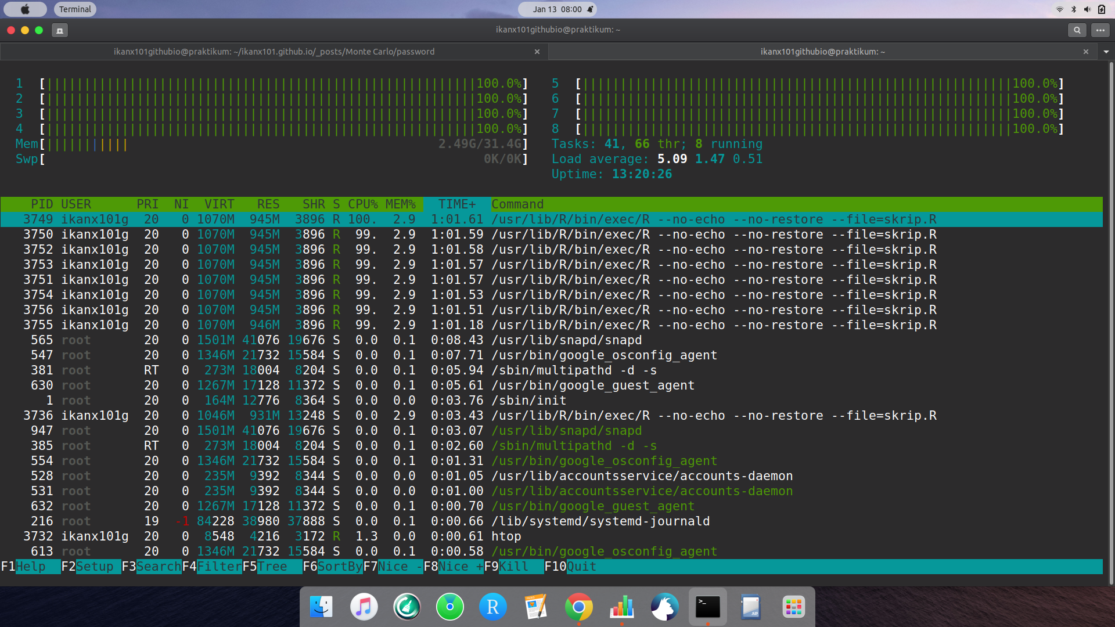Image resolution: width=1115 pixels, height=627 pixels.
Task: Launch Google Chrome from the dock
Action: tap(578, 607)
